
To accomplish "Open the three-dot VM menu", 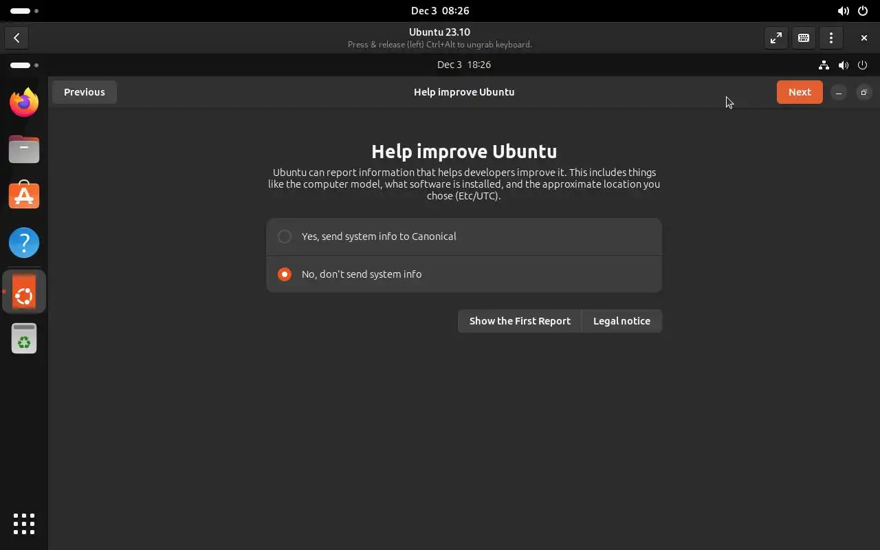I will point(831,38).
